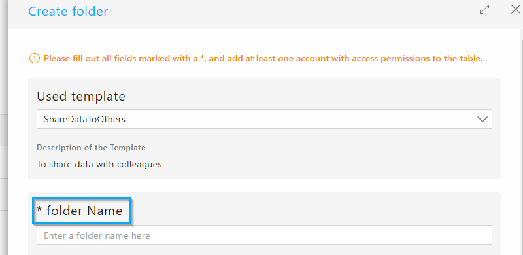This screenshot has width=523, height=255.
Task: Click the required asterisk before folder Name
Action: point(39,209)
